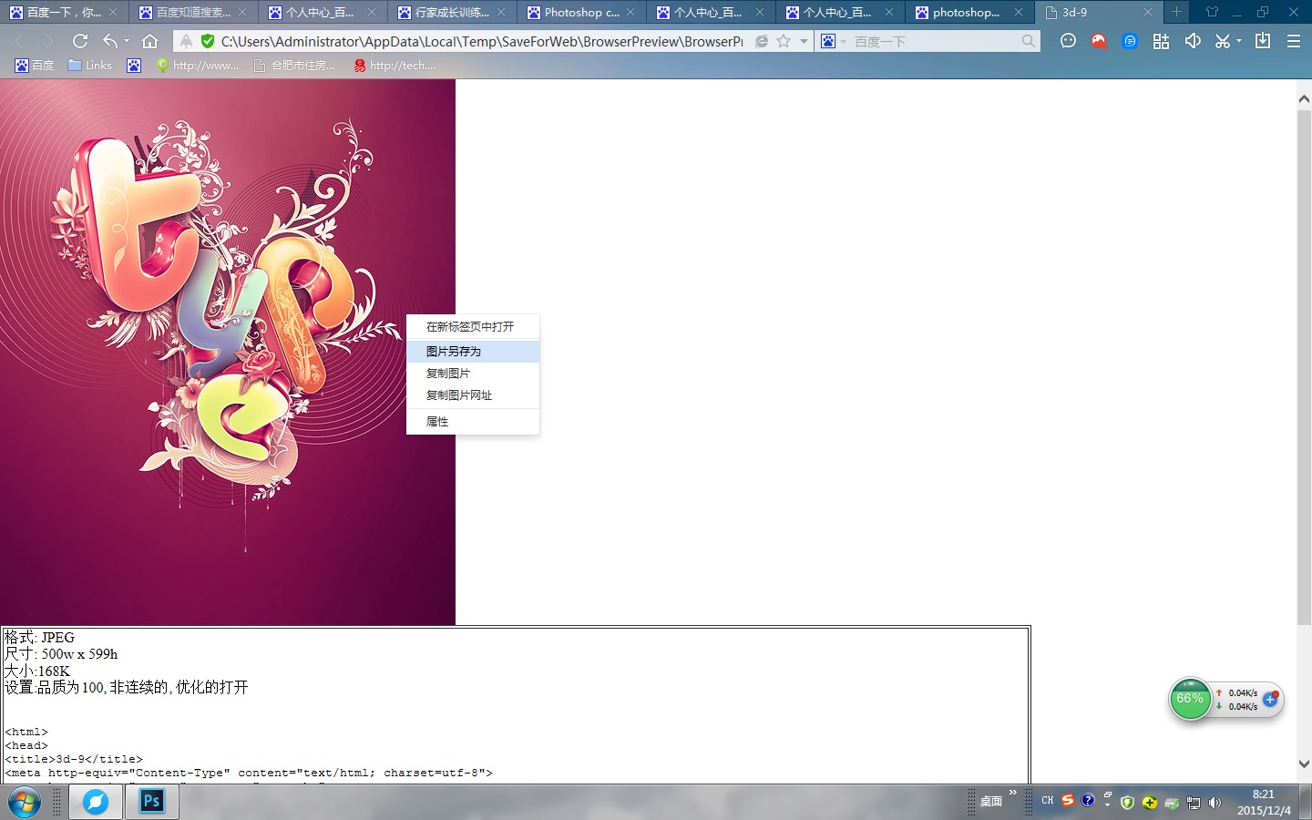Viewport: 1312px width, 820px height.
Task: Open the browser icon in taskbar
Action: (96, 802)
